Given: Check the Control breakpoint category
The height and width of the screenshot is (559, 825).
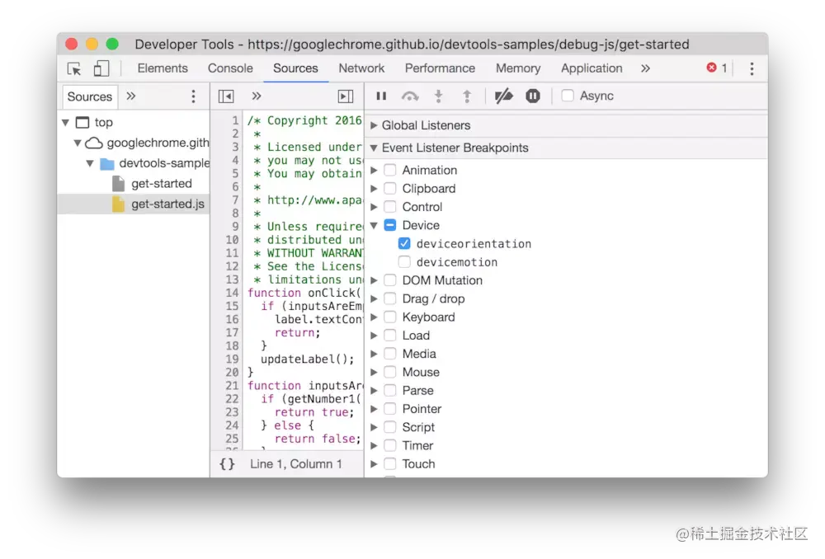Looking at the screenshot, I should point(390,207).
